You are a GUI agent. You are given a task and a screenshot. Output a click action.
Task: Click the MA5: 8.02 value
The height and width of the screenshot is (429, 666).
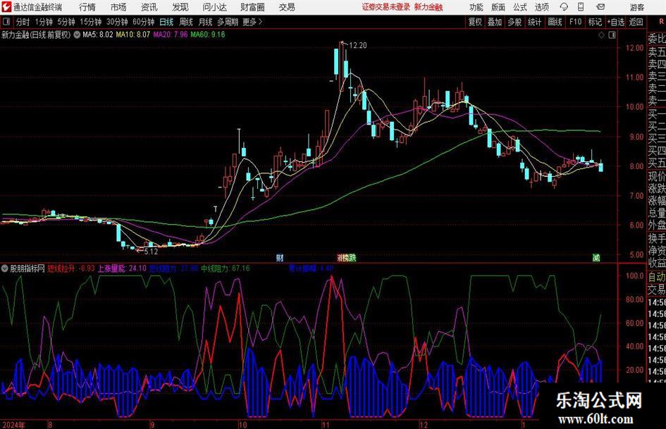[x=98, y=35]
